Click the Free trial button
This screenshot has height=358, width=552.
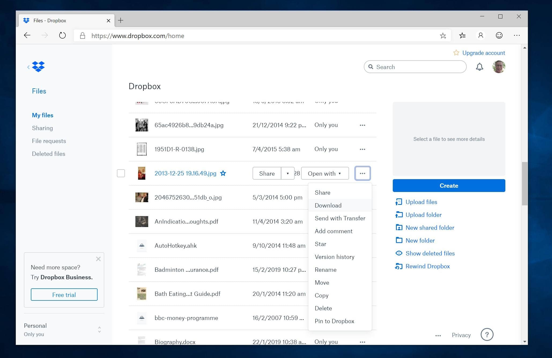click(64, 295)
